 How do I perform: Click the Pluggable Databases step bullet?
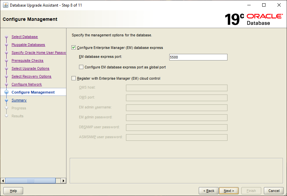(x=7, y=45)
